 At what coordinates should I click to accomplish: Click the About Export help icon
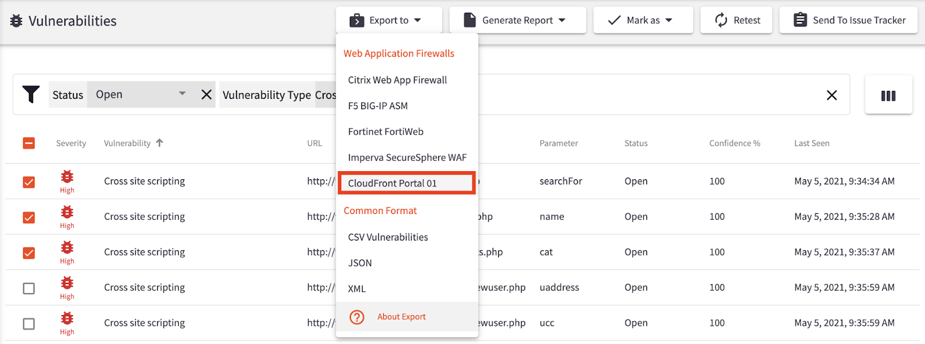coord(357,317)
